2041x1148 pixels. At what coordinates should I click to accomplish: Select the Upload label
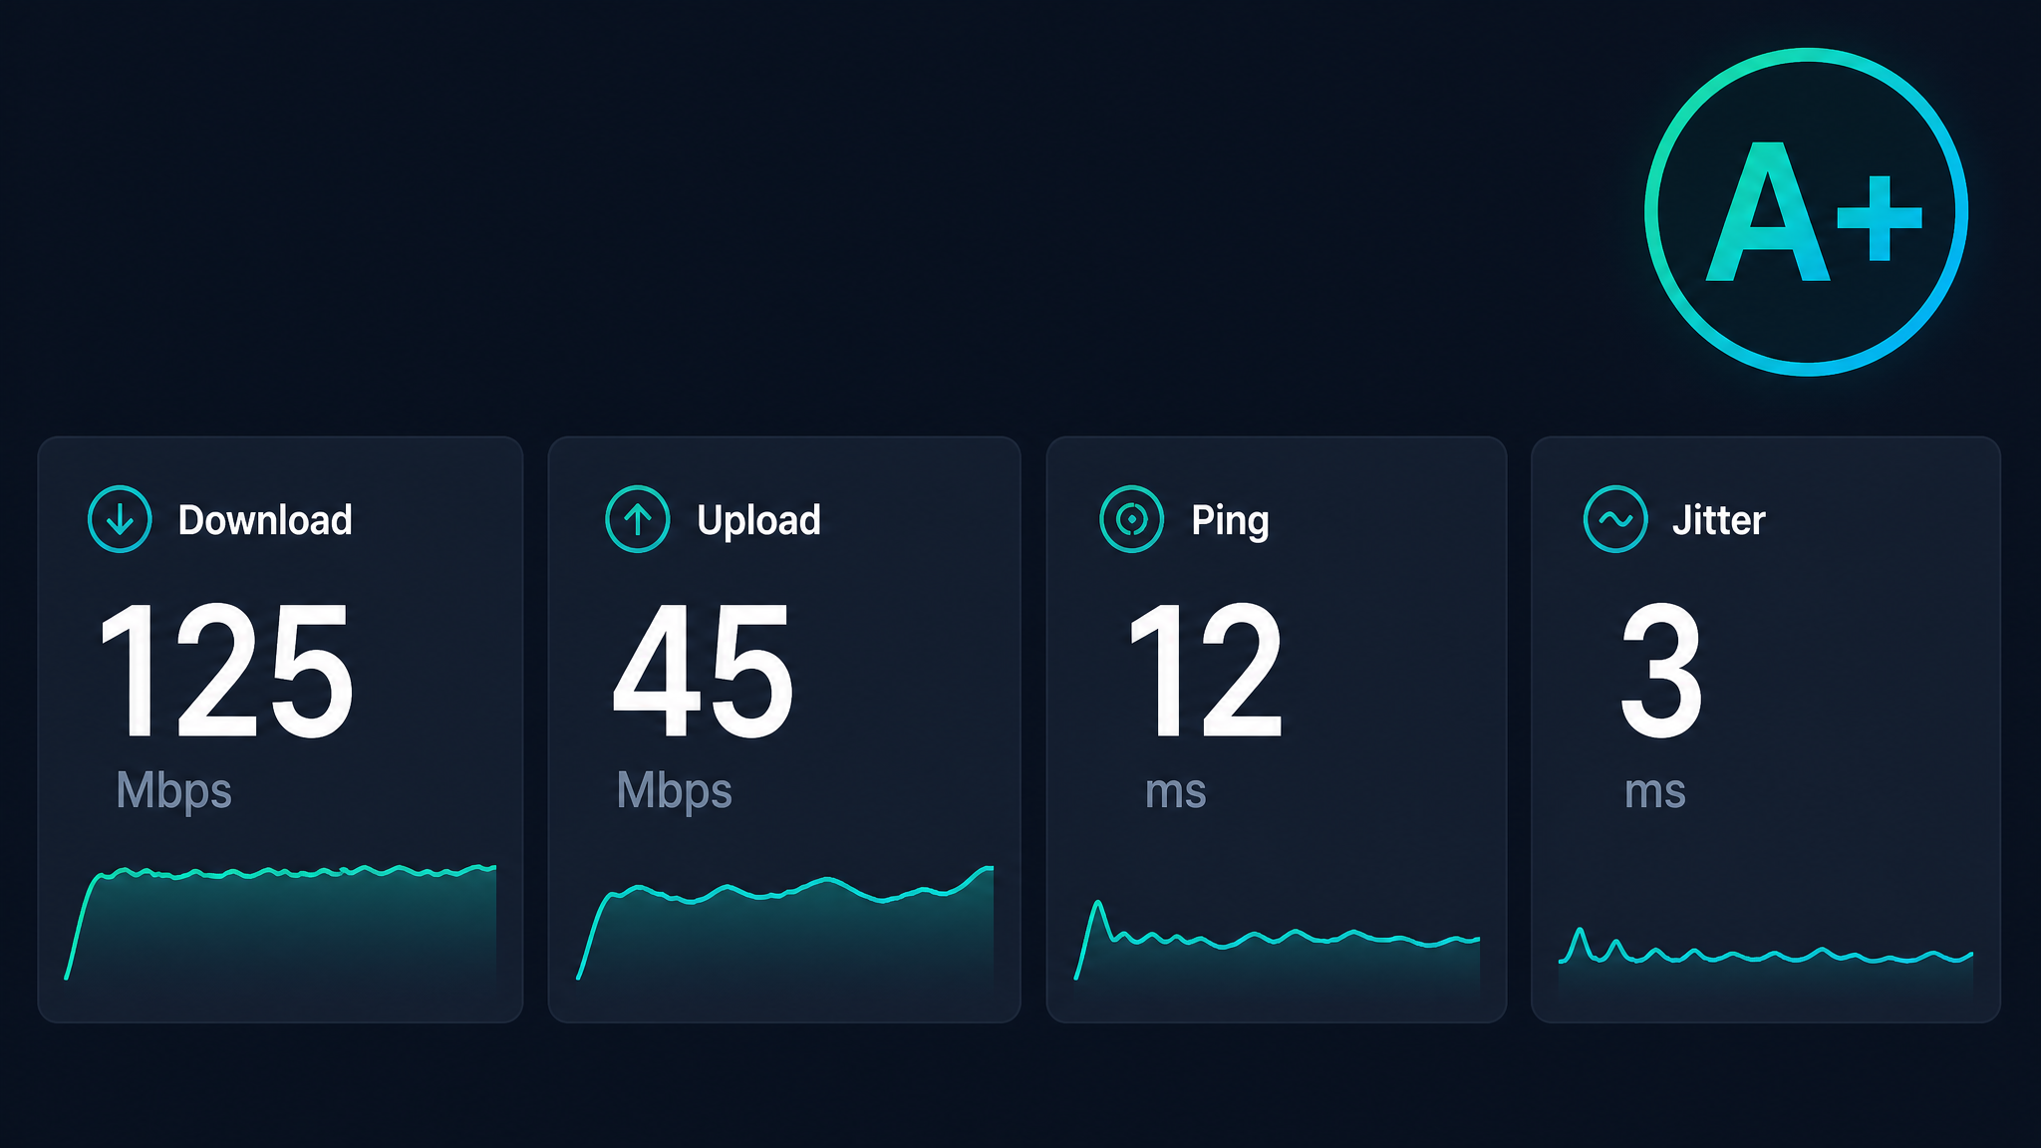tap(758, 520)
